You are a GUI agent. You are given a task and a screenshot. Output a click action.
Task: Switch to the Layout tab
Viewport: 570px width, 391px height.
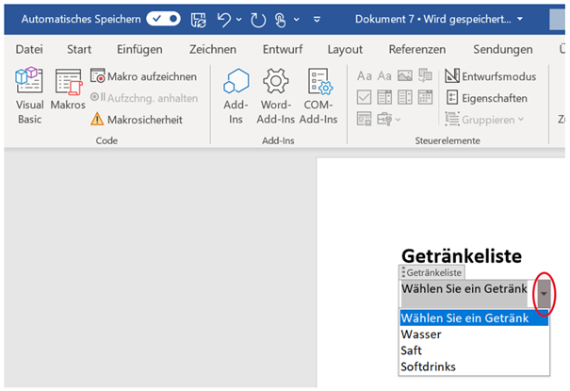[345, 49]
